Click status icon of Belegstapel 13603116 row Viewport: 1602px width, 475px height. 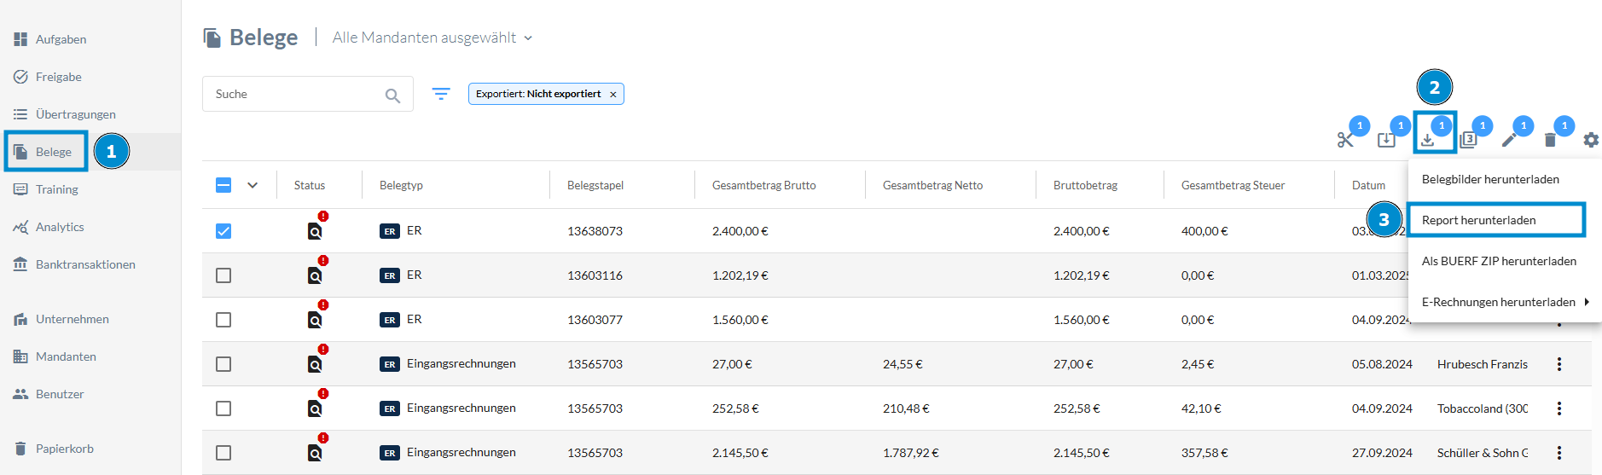[315, 275]
